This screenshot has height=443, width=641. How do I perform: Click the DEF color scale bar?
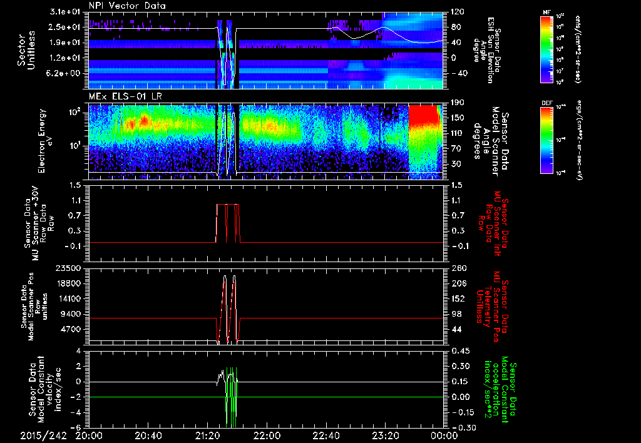(547, 140)
